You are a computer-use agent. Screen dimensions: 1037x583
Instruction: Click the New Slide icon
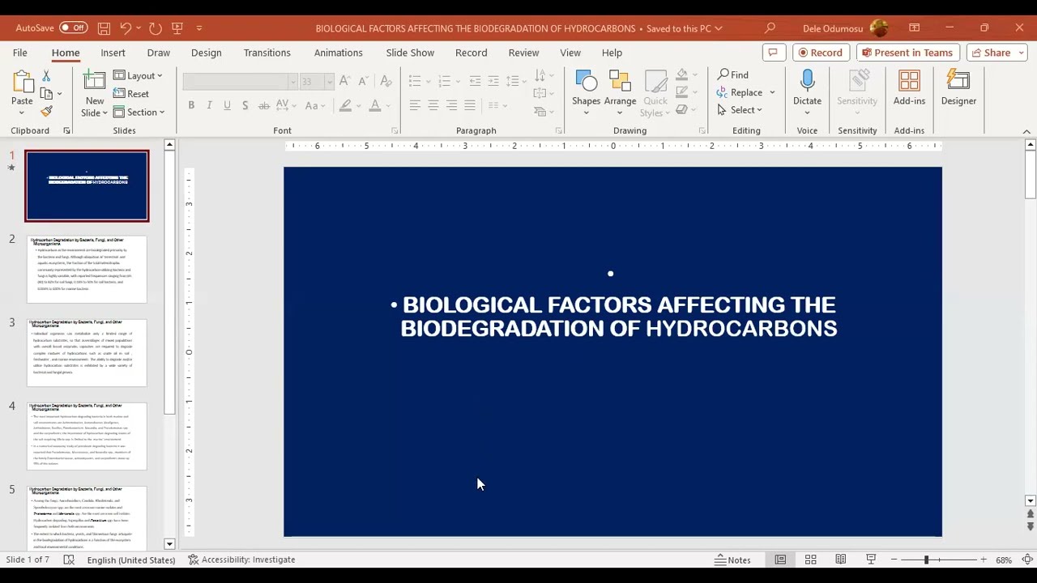point(95,82)
